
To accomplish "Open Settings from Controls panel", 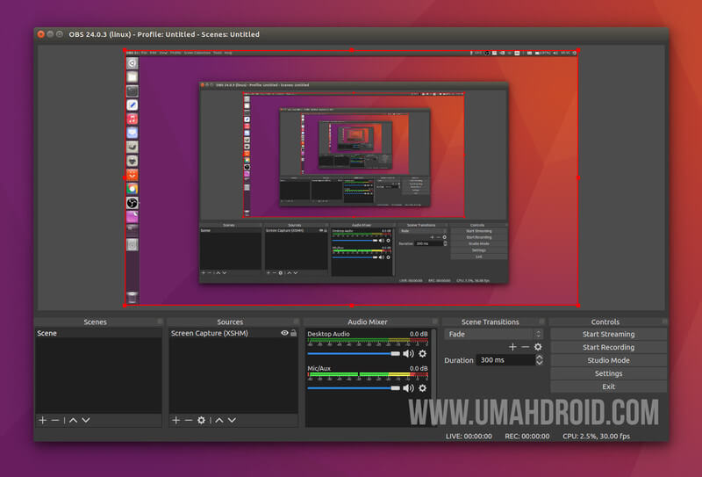I will [608, 373].
